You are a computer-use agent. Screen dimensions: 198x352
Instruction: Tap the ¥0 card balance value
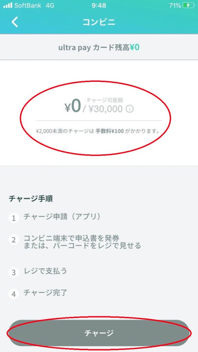coord(135,47)
